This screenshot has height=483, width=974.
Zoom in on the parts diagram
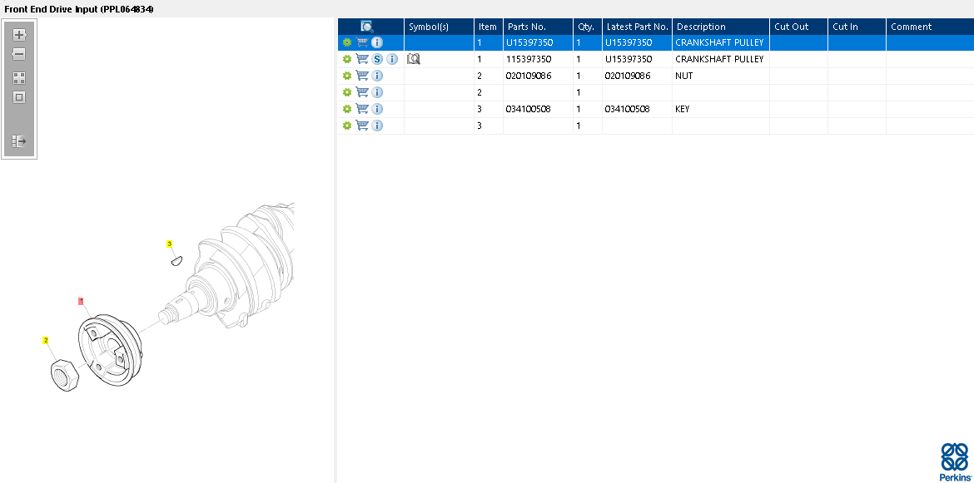[x=19, y=35]
